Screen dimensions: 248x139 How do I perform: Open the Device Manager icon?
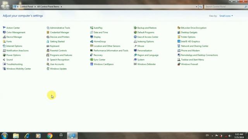coord(4,37)
